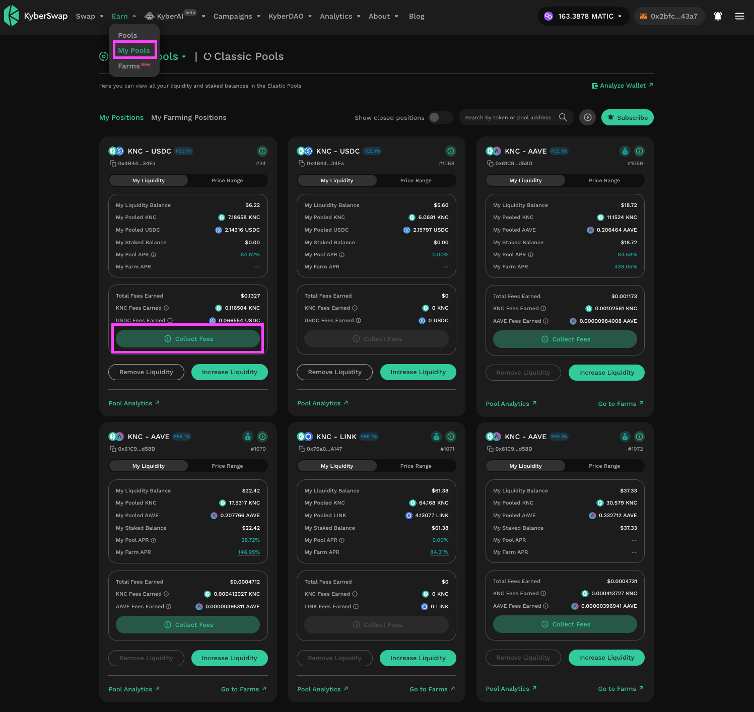Switch card #1069 to Price Range
This screenshot has height=712, width=754.
coord(604,180)
